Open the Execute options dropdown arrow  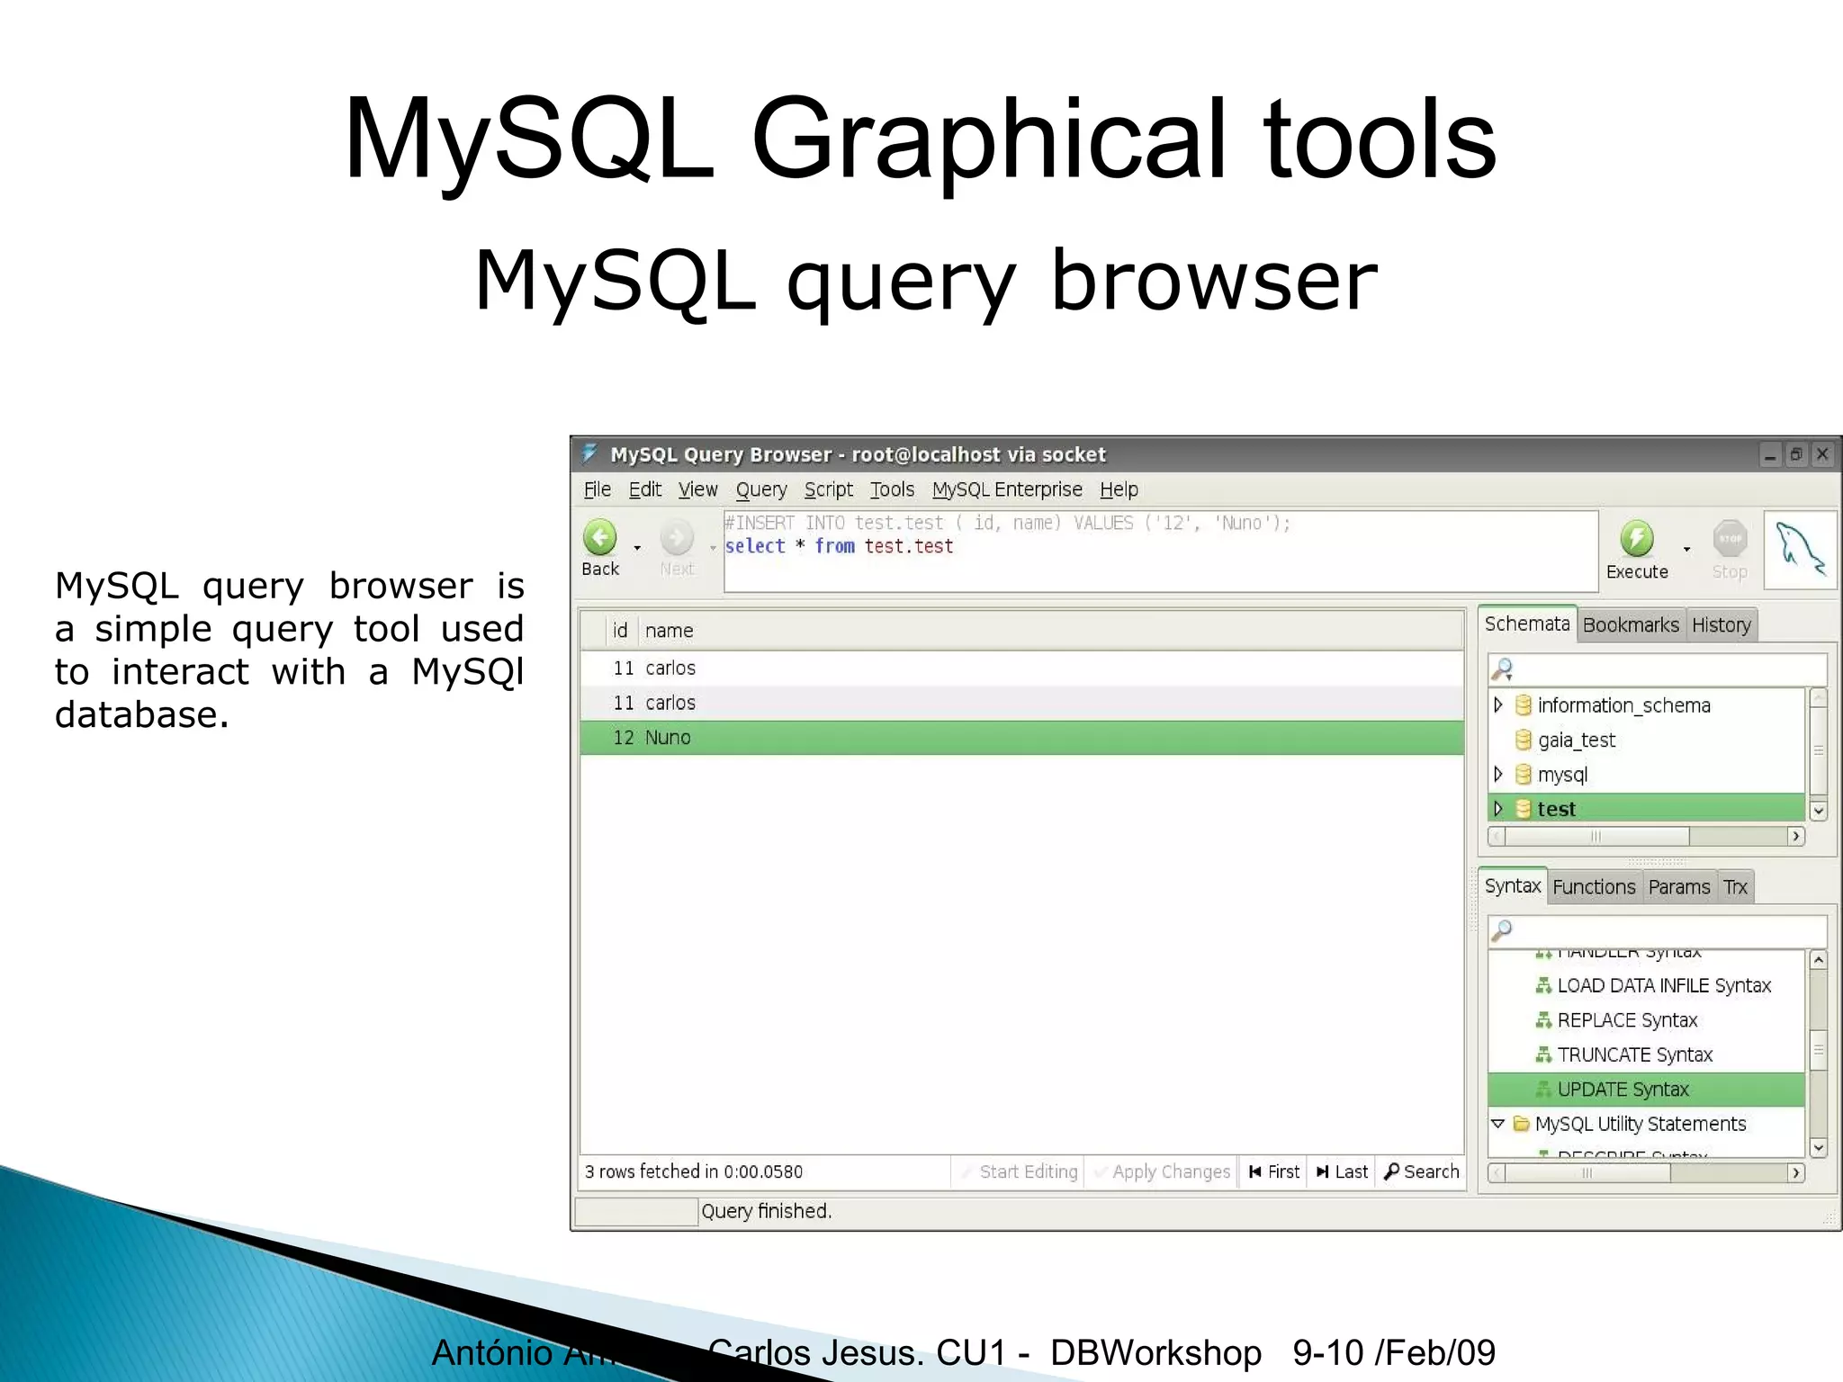1686,549
